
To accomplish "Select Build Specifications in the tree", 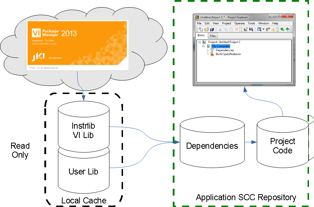I will click(228, 54).
